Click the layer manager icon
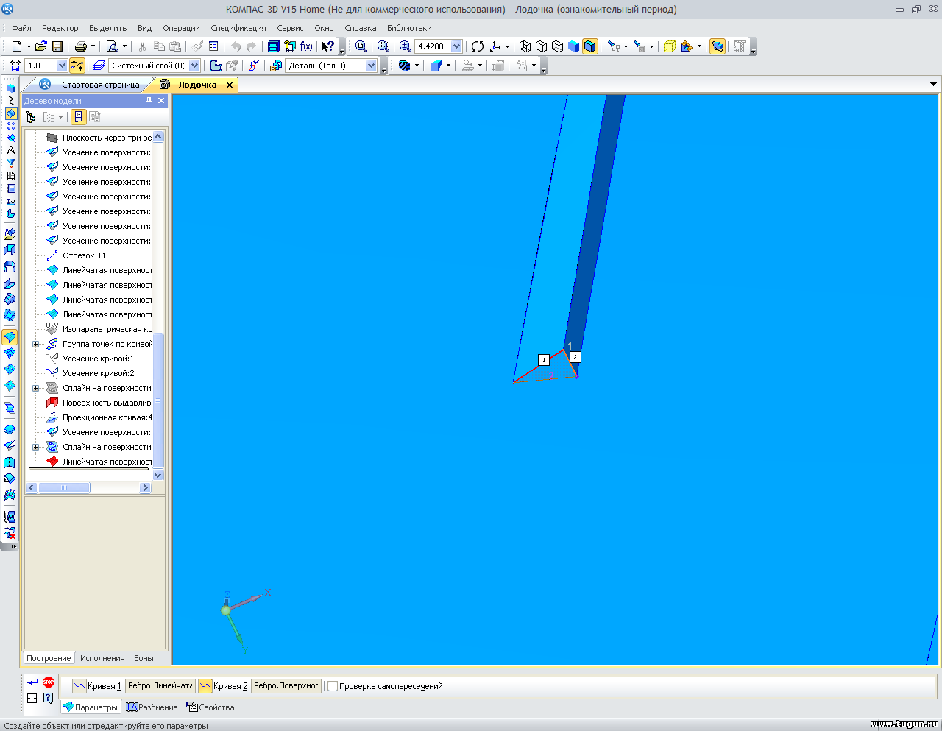This screenshot has width=942, height=731. point(99,66)
